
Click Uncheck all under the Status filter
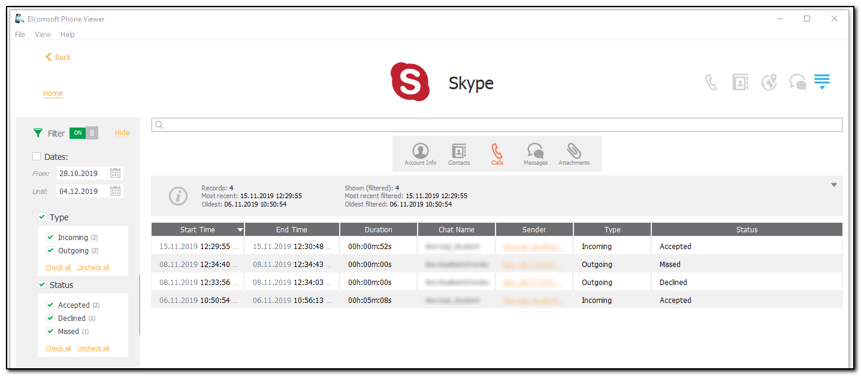[93, 348]
